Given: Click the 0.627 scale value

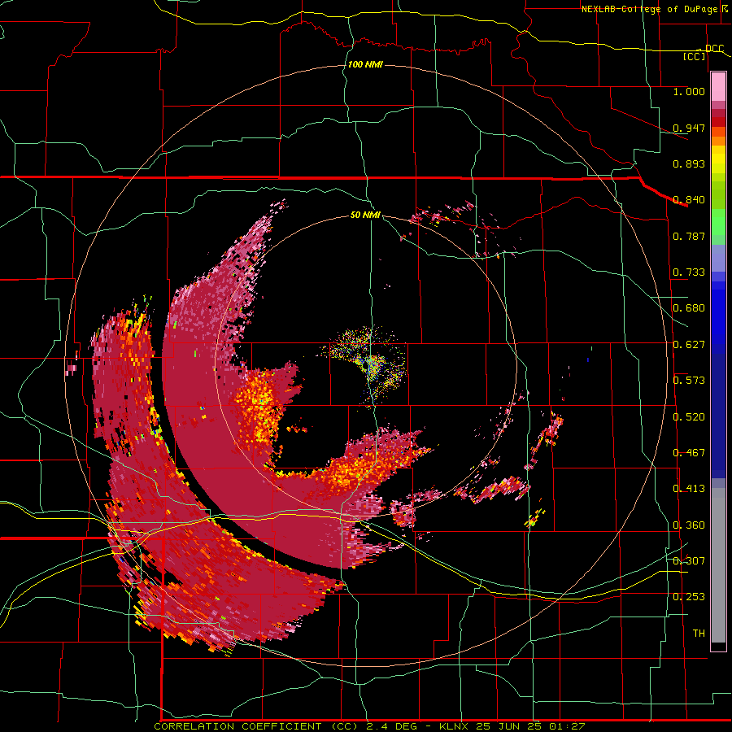Looking at the screenshot, I should (689, 345).
